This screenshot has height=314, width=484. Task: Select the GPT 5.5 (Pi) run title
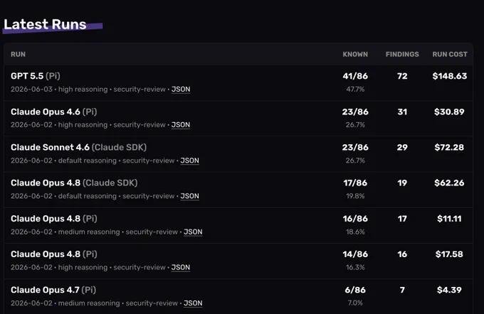pyautogui.click(x=36, y=76)
